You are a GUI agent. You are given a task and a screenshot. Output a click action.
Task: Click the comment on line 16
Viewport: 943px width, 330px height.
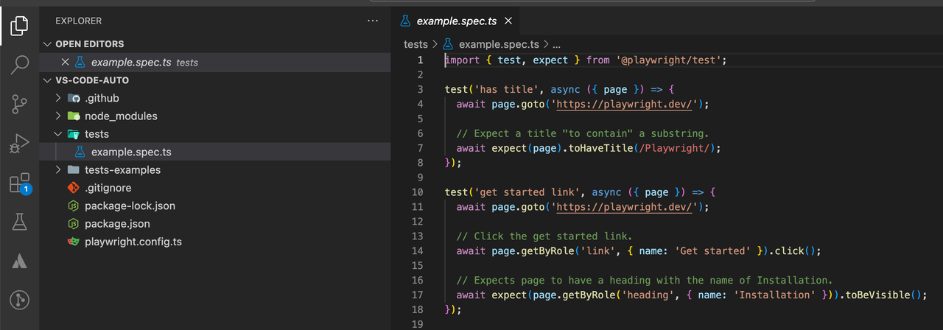(x=645, y=280)
